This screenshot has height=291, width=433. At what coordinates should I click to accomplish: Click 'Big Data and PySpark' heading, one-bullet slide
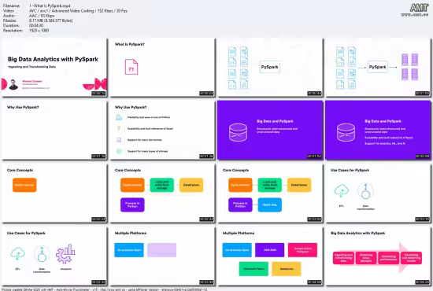[x=275, y=121]
